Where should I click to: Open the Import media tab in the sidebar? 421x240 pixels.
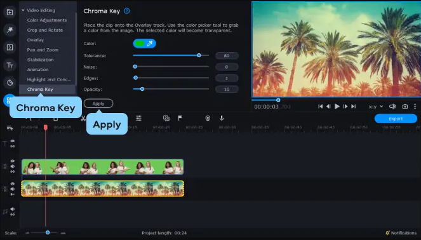tap(10, 12)
